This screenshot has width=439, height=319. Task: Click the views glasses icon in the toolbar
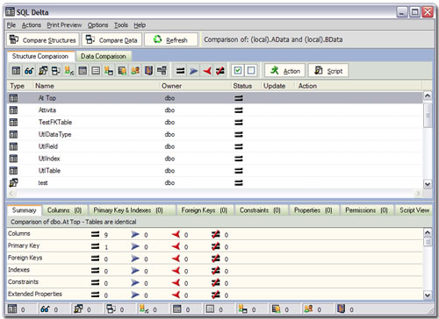(x=29, y=71)
